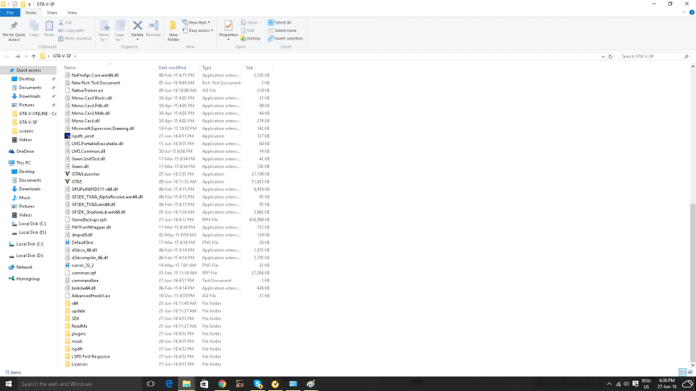Image resolution: width=696 pixels, height=391 pixels.
Task: Click the Delete red X icon
Action: [138, 26]
